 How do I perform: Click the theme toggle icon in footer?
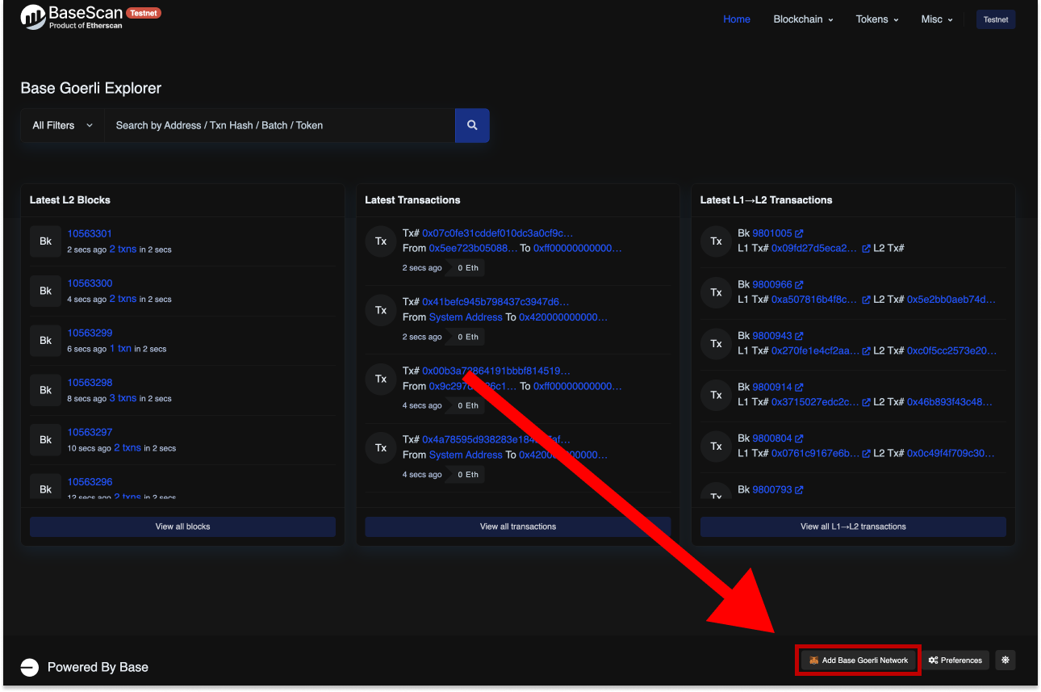click(x=1005, y=660)
